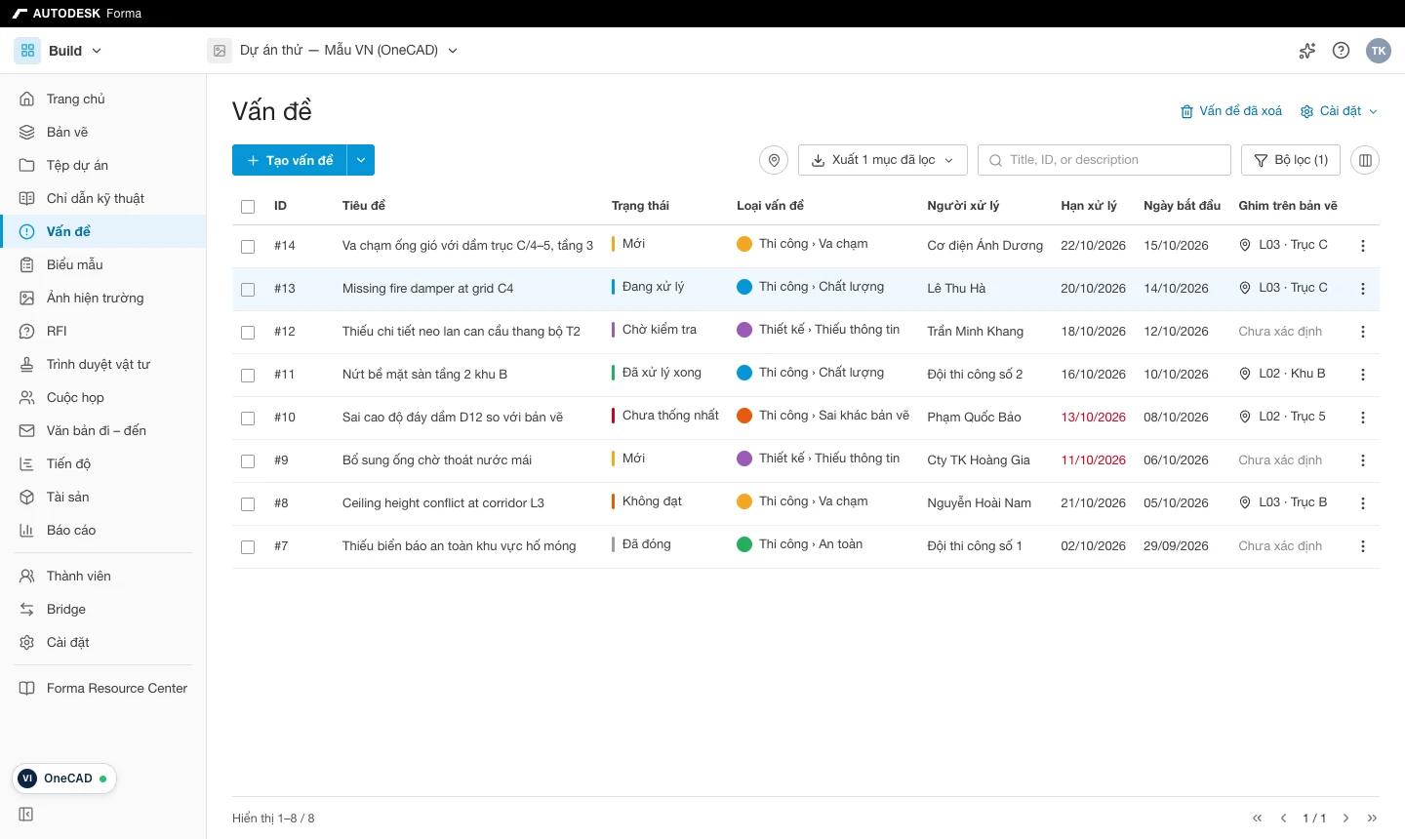This screenshot has height=839, width=1405.
Task: Open row actions for issue #7
Action: 1363,546
